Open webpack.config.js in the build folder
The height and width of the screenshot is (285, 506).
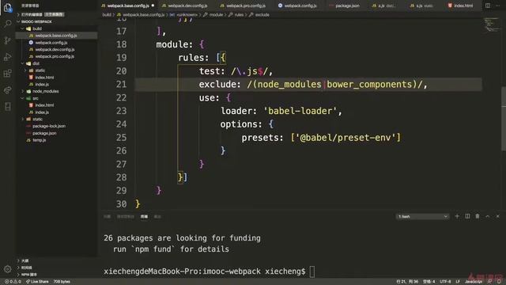(51, 43)
